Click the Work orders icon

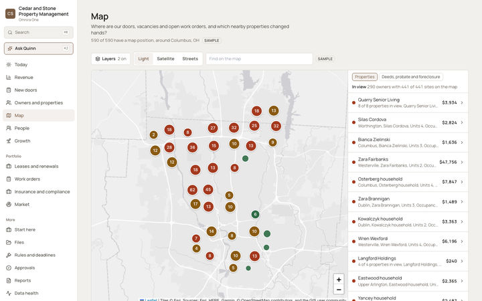click(x=9, y=179)
